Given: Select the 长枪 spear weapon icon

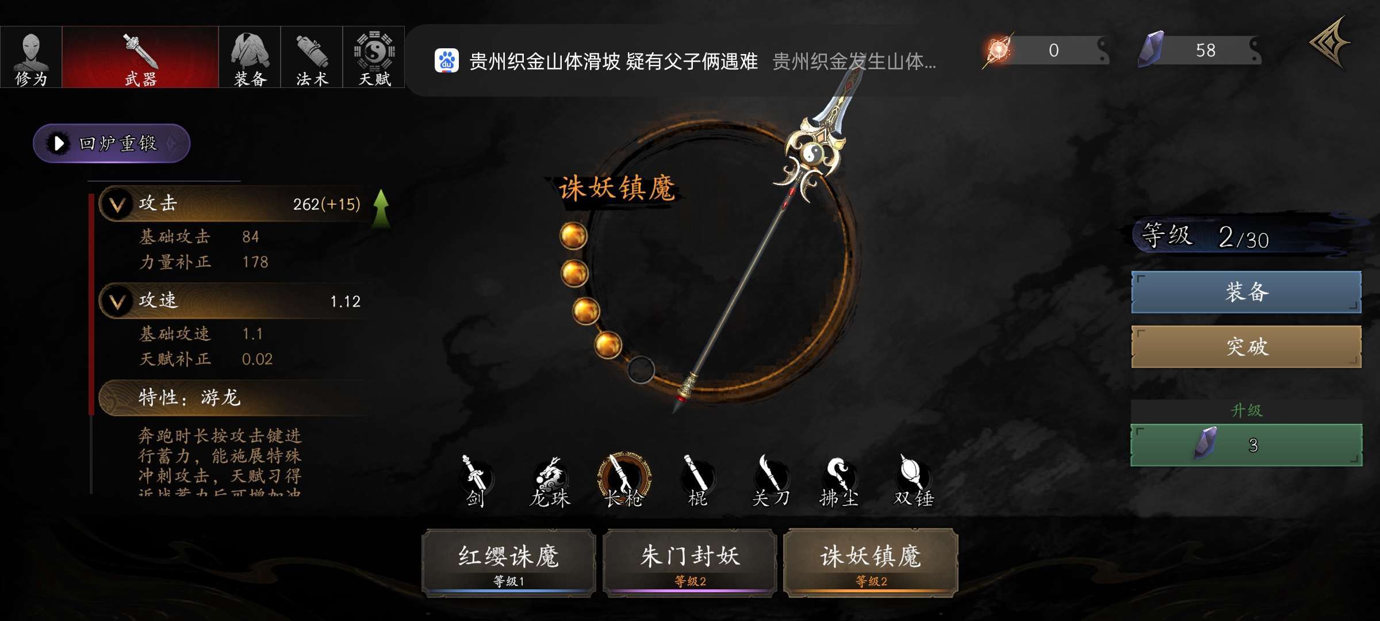Looking at the screenshot, I should 624,481.
